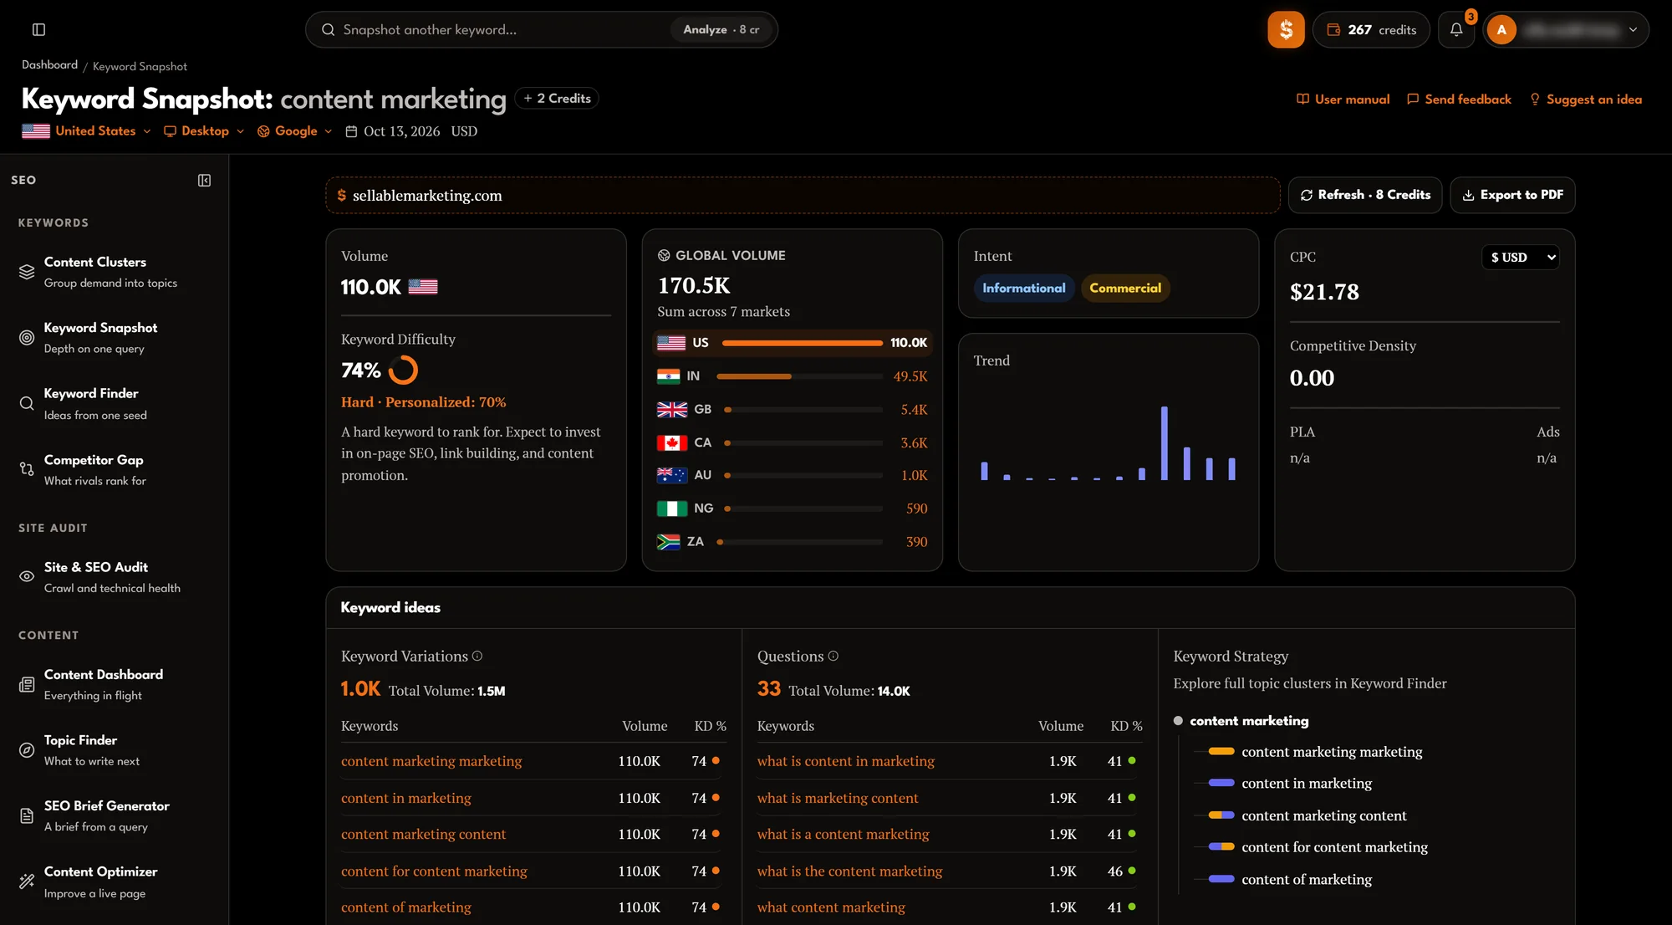The image size is (1672, 925).
Task: Click question 'what is marketing content'
Action: point(838,798)
